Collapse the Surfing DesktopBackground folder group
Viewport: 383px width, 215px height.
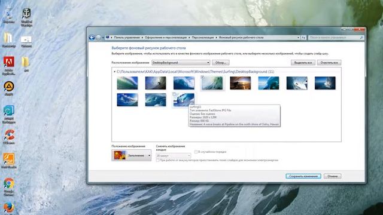tap(114, 72)
